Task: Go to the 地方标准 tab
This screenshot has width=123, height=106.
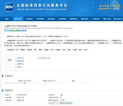Action: [40, 19]
